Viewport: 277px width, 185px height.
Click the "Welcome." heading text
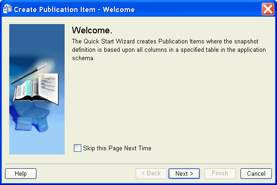pos(92,30)
